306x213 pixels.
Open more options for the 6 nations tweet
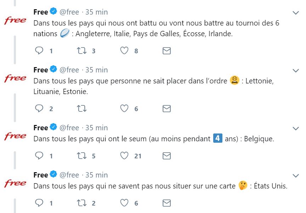click(x=296, y=13)
